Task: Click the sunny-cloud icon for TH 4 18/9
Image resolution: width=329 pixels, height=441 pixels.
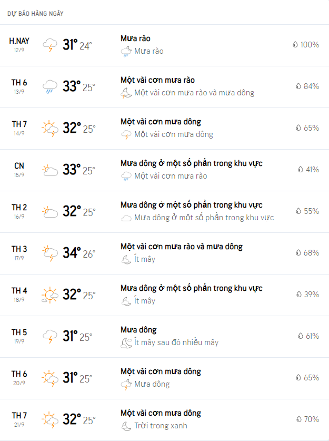Action: pyautogui.click(x=50, y=295)
